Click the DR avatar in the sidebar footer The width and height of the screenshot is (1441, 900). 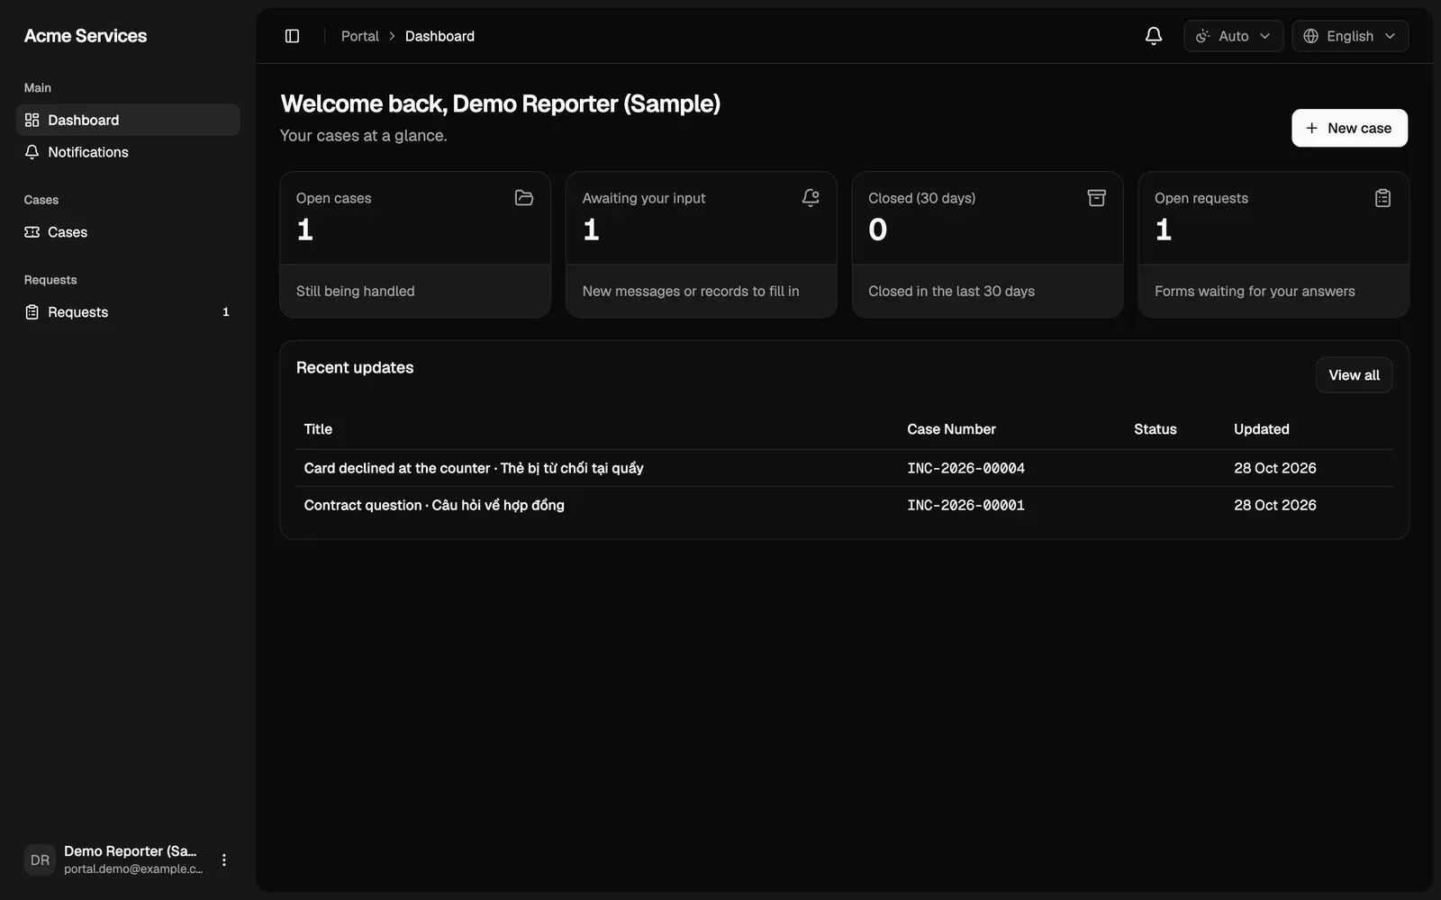[x=40, y=860]
